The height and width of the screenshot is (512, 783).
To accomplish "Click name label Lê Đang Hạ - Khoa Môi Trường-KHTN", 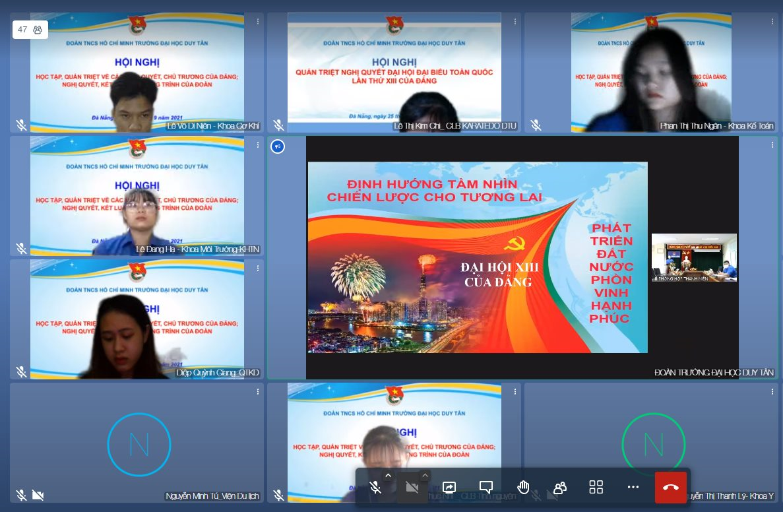I will click(x=198, y=249).
